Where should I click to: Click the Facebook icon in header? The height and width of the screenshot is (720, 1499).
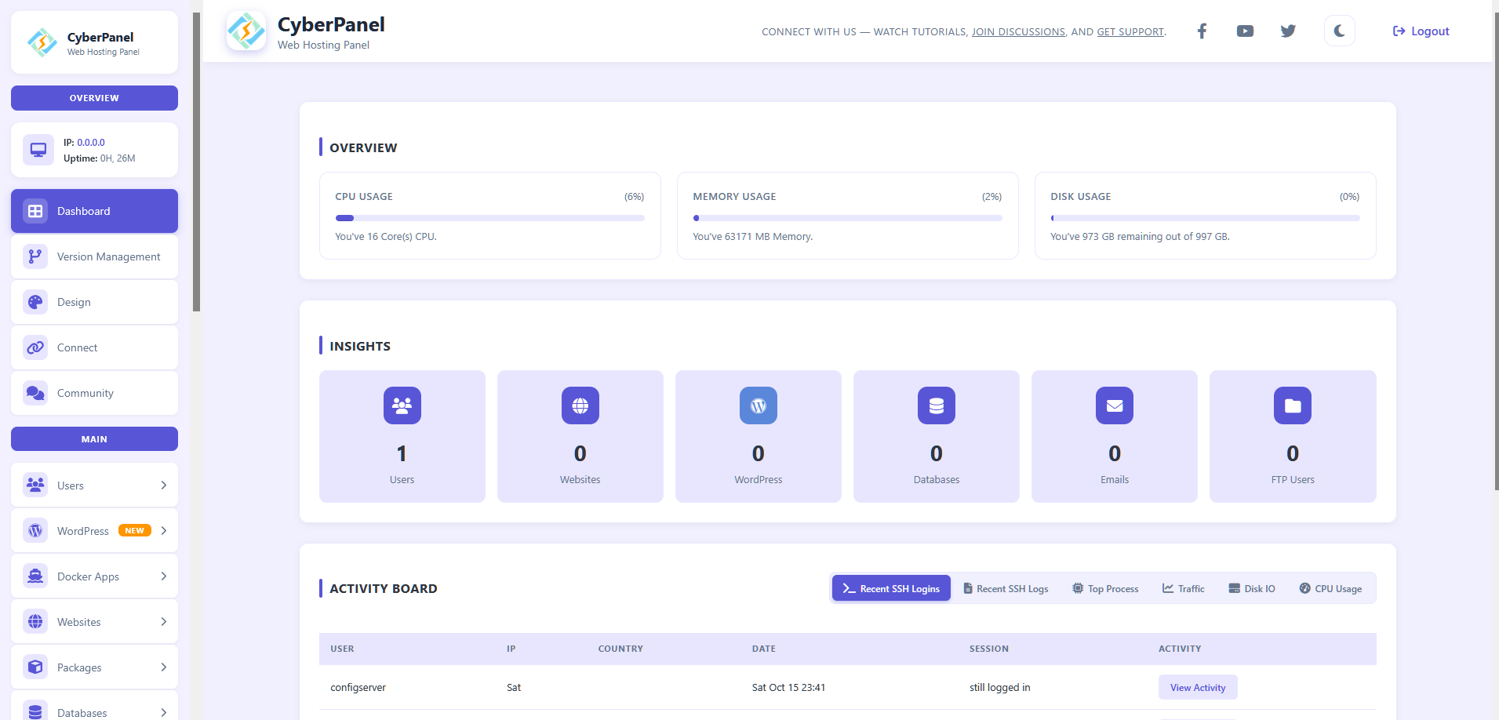[x=1202, y=31]
